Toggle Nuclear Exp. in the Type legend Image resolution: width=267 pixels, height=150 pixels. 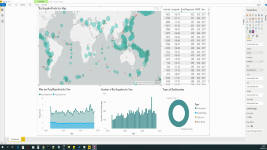pyautogui.click(x=201, y=113)
